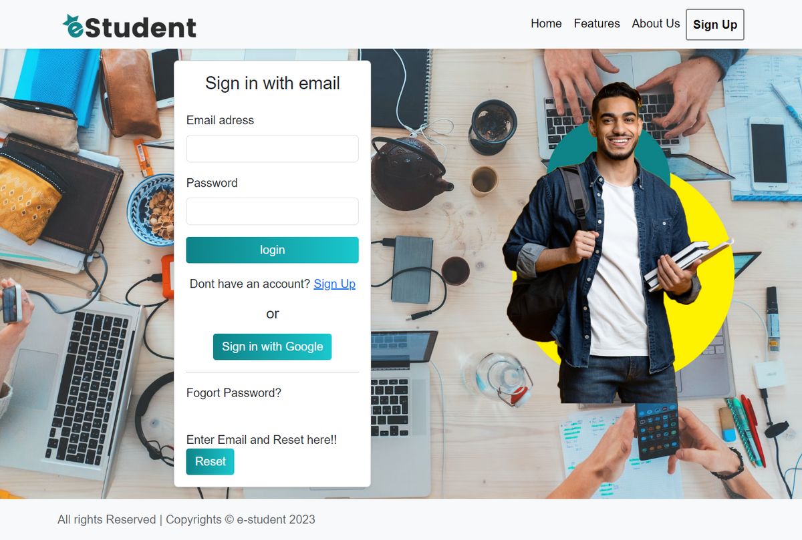This screenshot has width=802, height=540.
Task: Click Sign in with Google
Action: coord(272,346)
